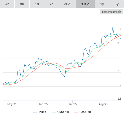This screenshot has width=124, height=119.
Task: Click the price peak above 4 in August
Action: [x=113, y=27]
